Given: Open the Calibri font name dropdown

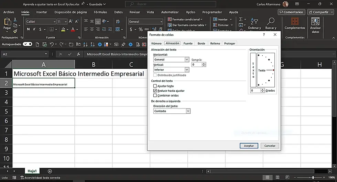Looking at the screenshot, I should [54, 21].
